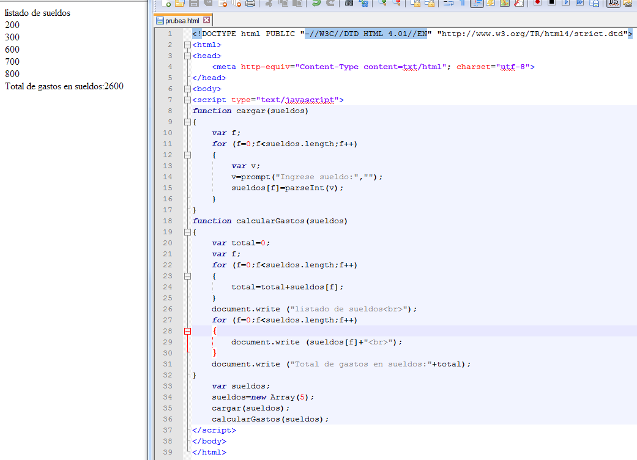Click the Replace toolbar icon
Image resolution: width=637 pixels, height=460 pixels.
click(x=364, y=3)
